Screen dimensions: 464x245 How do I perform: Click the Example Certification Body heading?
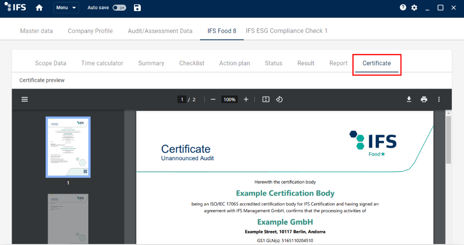click(x=285, y=193)
